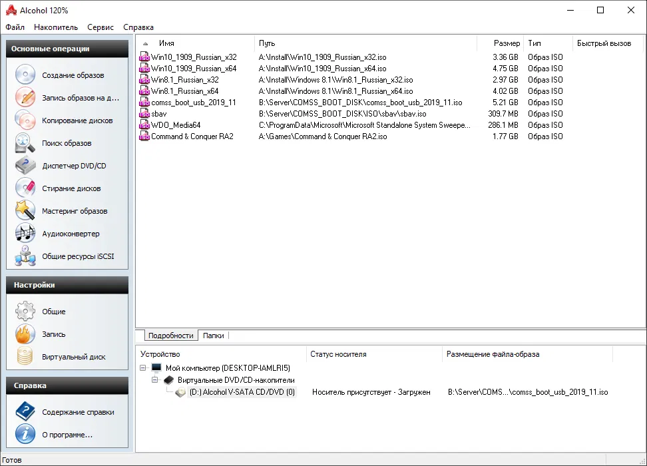
Task: Open Аудиоконвертер link
Action: tap(71, 234)
